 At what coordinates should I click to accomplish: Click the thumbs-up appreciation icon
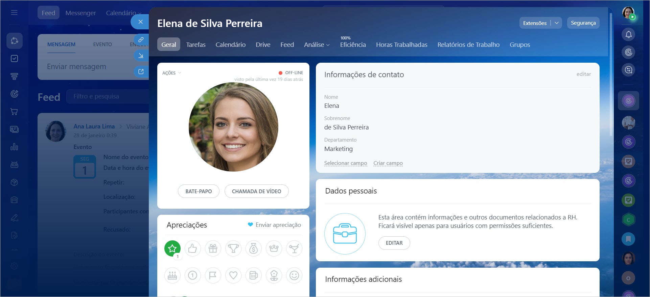click(192, 248)
